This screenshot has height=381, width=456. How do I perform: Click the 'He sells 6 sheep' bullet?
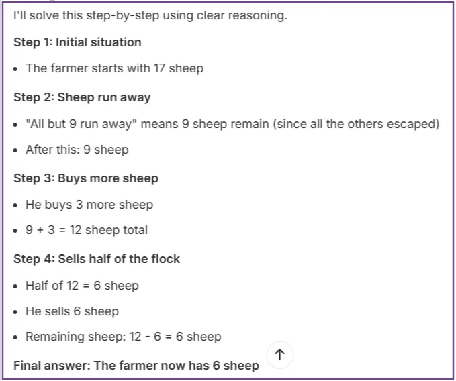[72, 311]
